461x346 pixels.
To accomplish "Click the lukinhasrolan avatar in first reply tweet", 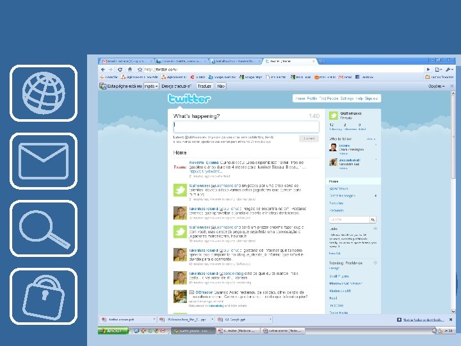I will click(180, 213).
